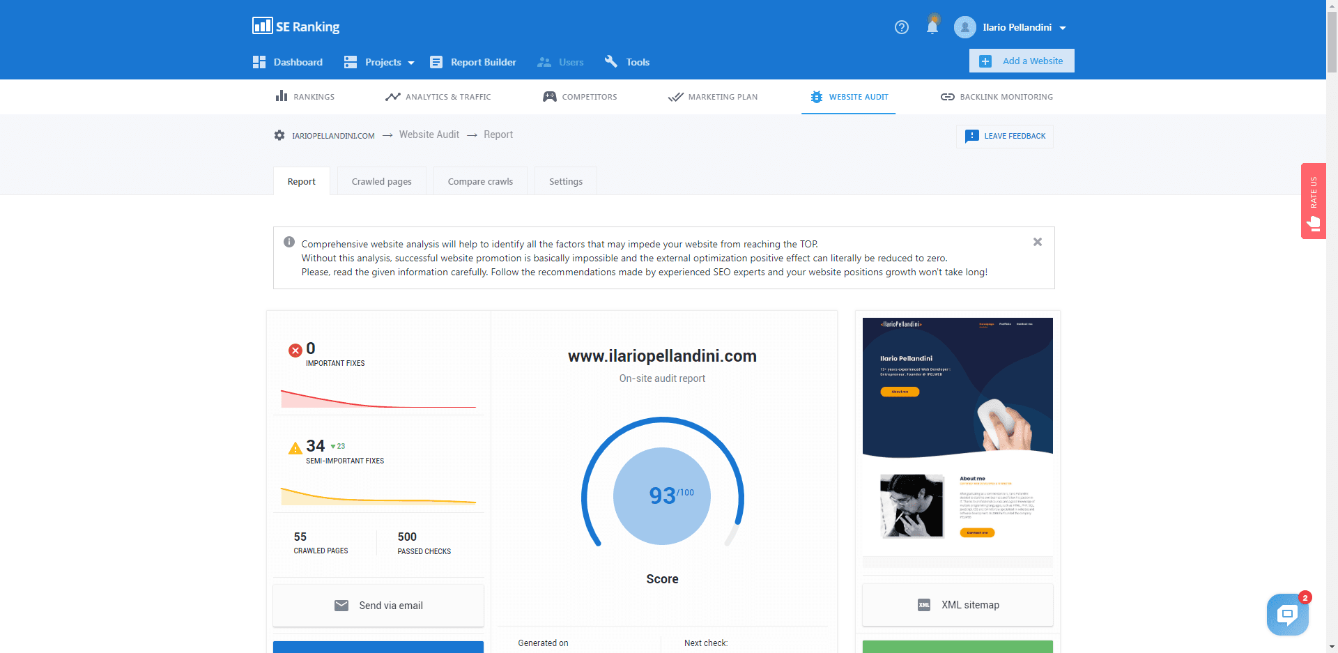
Task: Dismiss the info banner with X
Action: coord(1037,242)
